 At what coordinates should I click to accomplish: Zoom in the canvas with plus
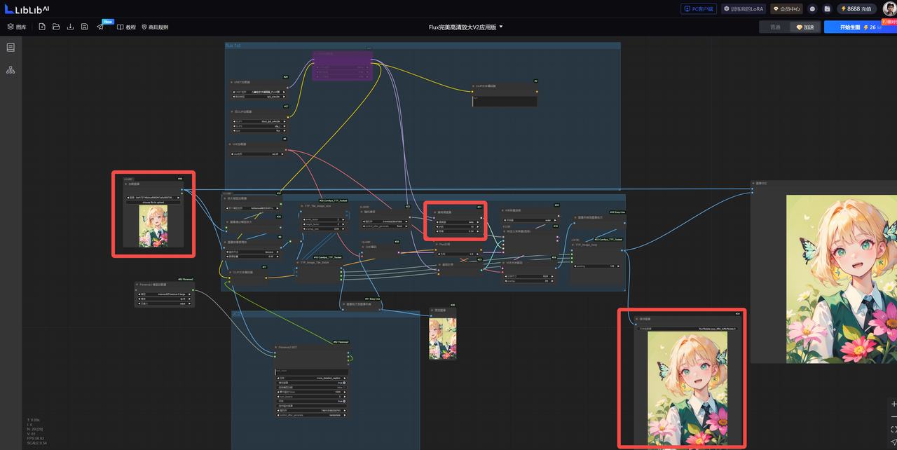pos(893,404)
